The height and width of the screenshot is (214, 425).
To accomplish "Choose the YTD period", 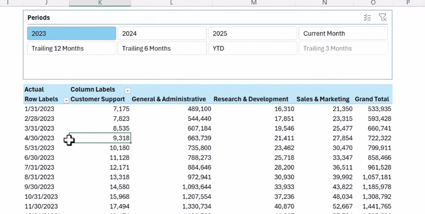I will click(253, 48).
